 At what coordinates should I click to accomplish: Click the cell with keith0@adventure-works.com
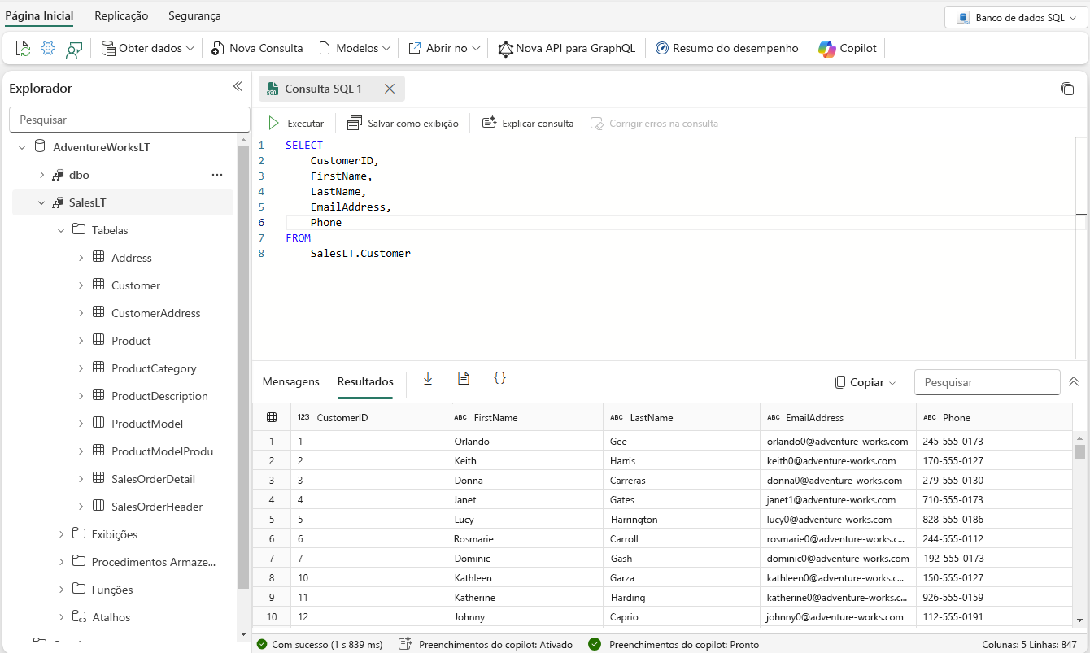coord(838,461)
